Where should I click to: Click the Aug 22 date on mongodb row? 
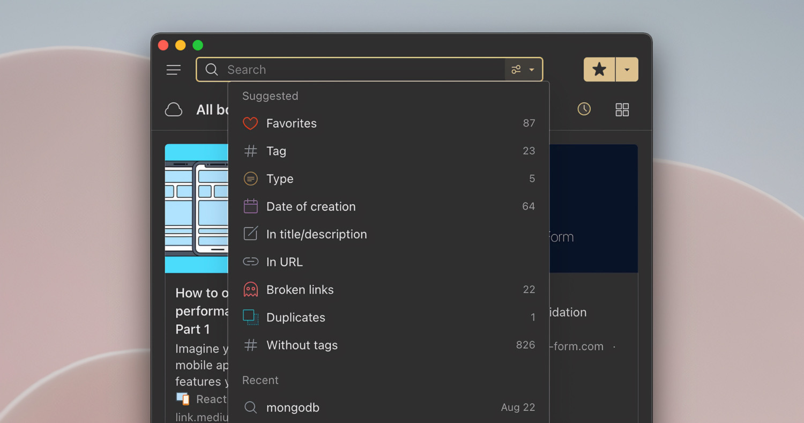pyautogui.click(x=518, y=407)
